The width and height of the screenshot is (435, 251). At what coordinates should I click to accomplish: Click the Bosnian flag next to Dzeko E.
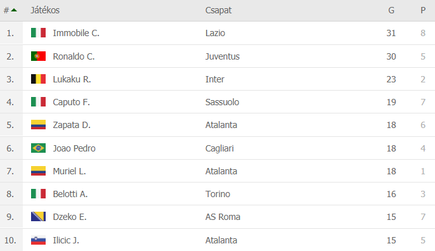pyautogui.click(x=38, y=217)
